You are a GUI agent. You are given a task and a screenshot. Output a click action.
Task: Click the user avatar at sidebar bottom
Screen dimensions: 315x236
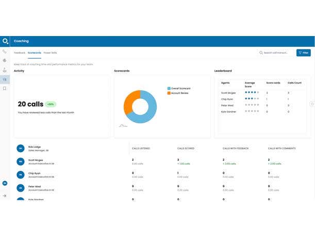5,183
